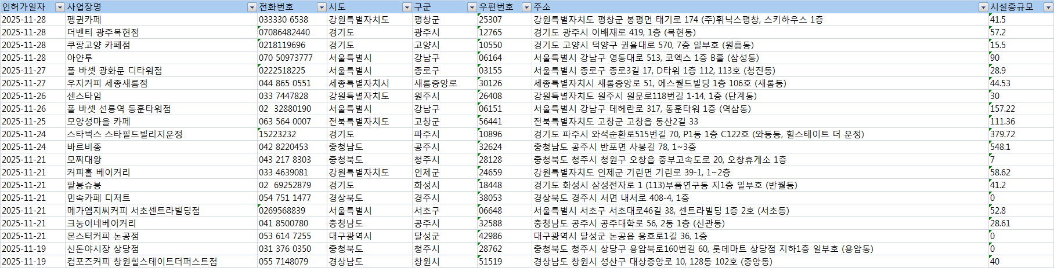Select the business name cell 아얀투
1054x268 pixels.
tap(161, 58)
